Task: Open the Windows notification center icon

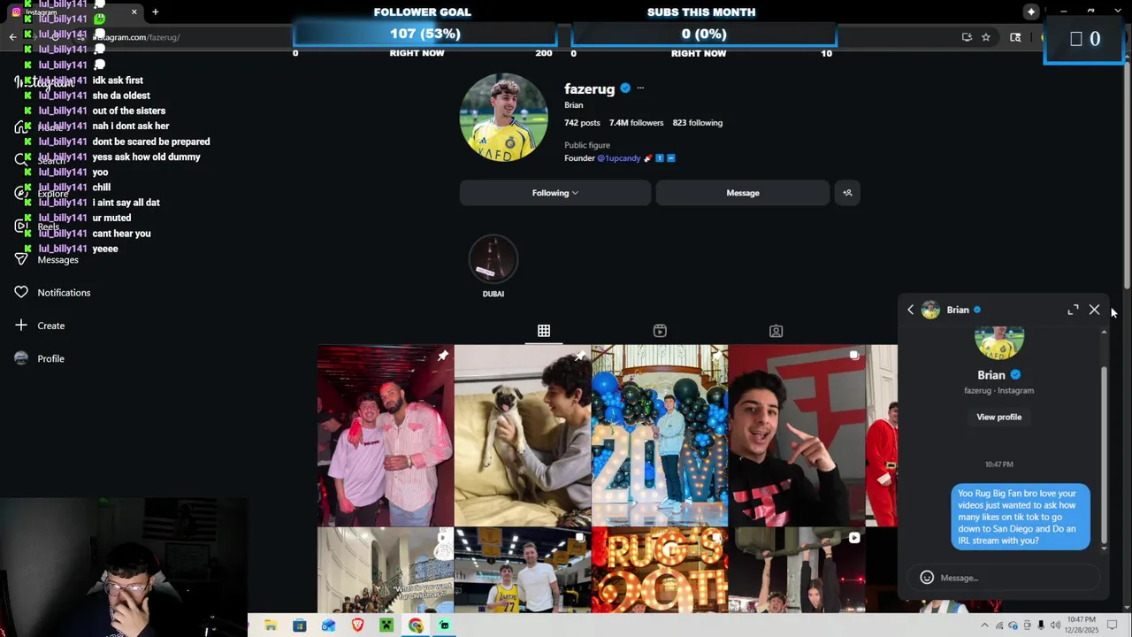Action: (x=1113, y=625)
